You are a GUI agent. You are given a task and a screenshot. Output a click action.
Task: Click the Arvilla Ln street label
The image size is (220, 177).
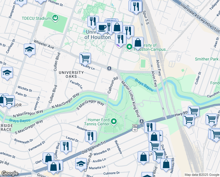[99, 160]
